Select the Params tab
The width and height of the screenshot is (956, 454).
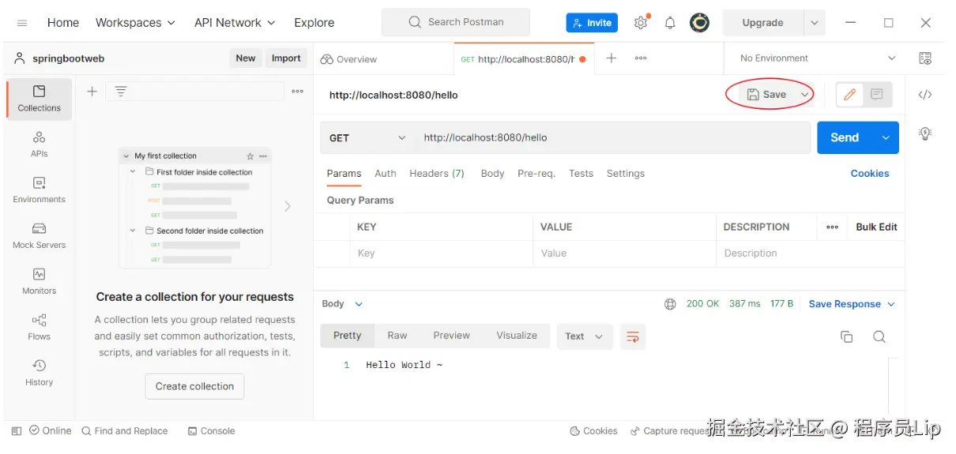coord(344,174)
